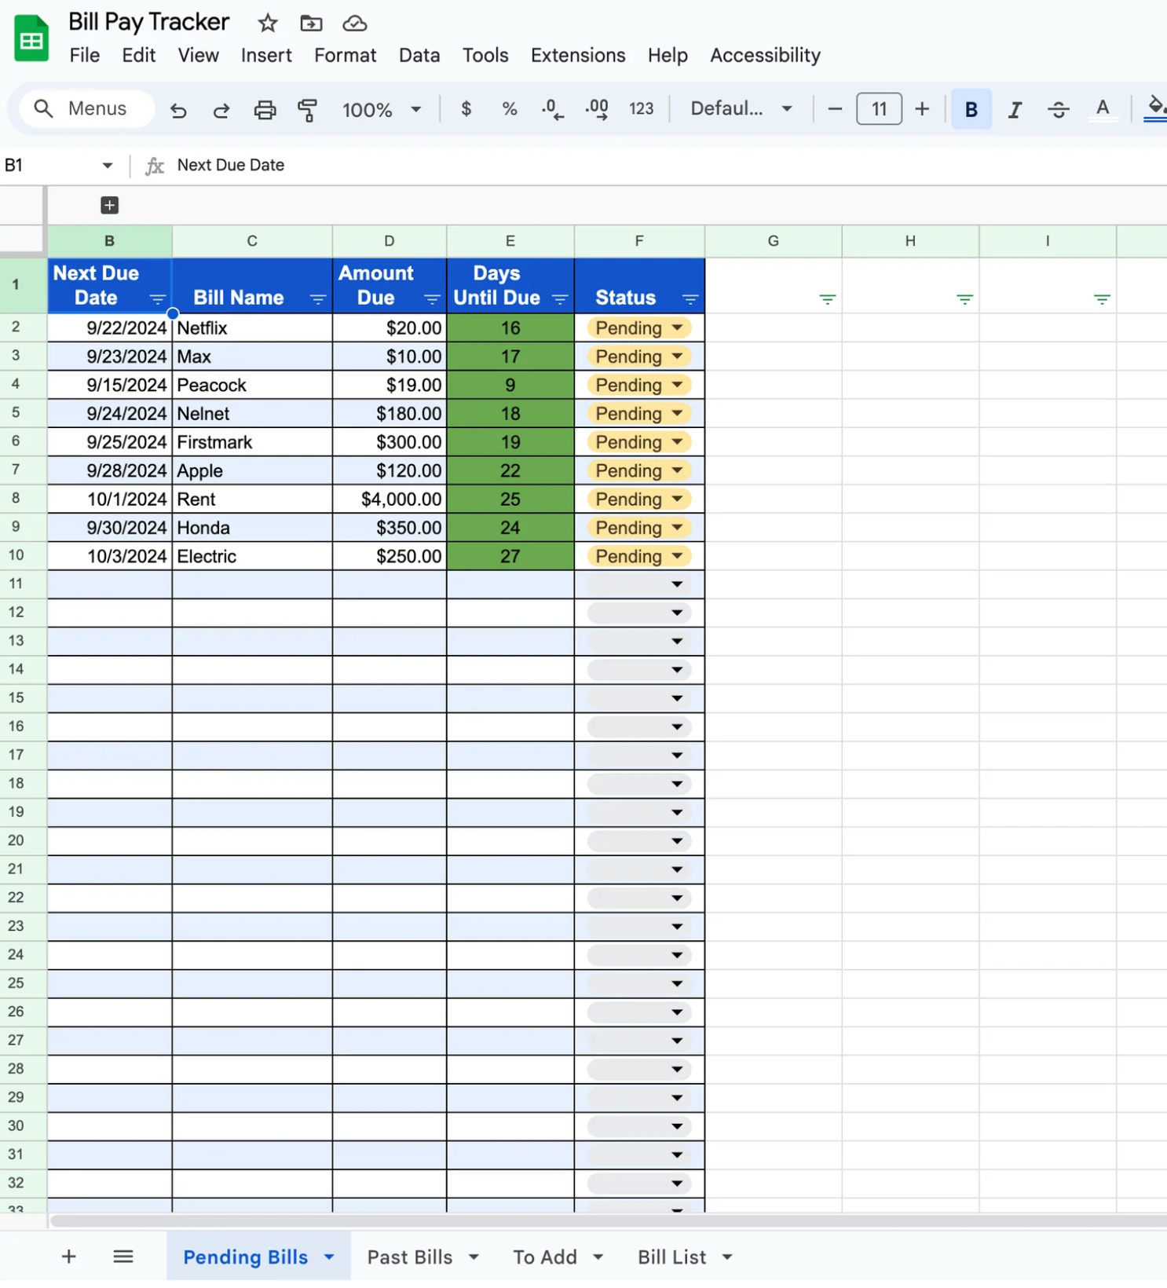Click the undo arrow icon

178,110
